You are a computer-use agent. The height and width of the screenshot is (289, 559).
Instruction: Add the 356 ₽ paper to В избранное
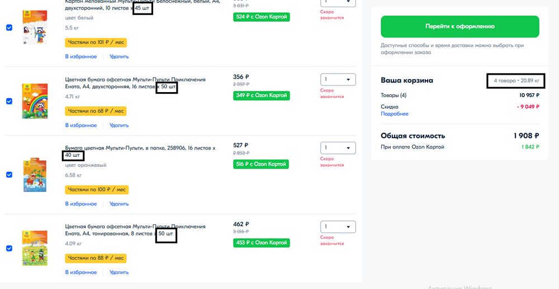(81, 126)
